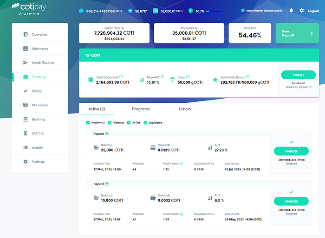Click the trust score shield icon
Image resolution: width=325 pixels, height=238 pixels.
pos(191,11)
